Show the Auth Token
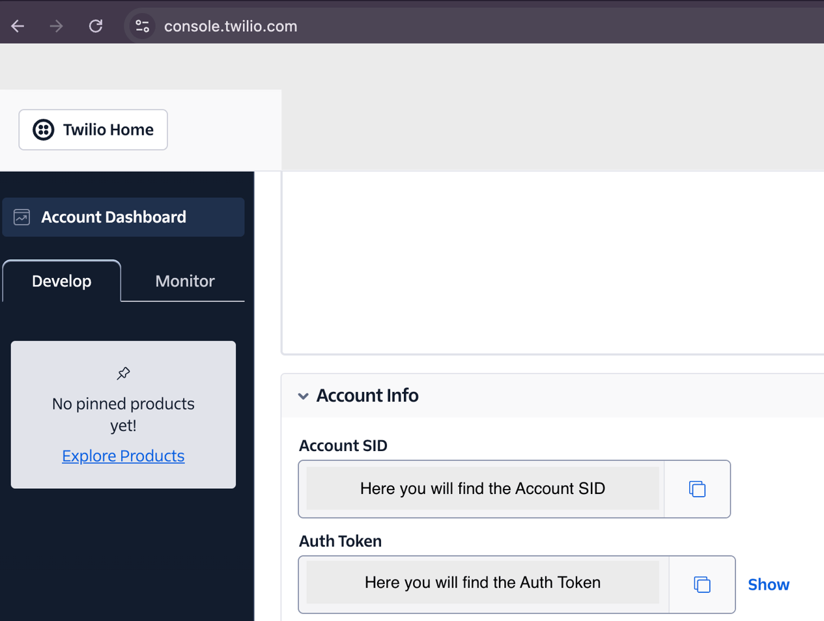 pyautogui.click(x=769, y=585)
